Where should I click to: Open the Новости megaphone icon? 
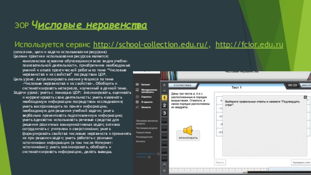click(x=137, y=107)
